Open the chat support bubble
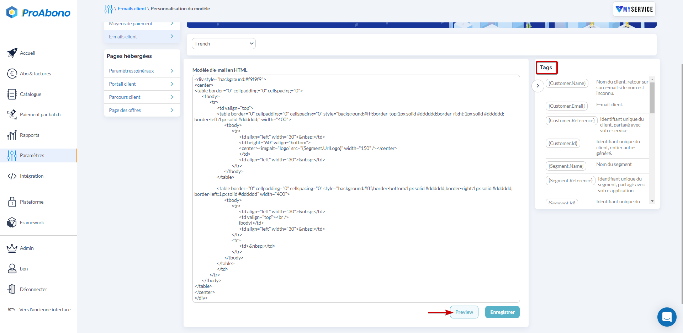Viewport: 683px width, 333px height. [667, 317]
